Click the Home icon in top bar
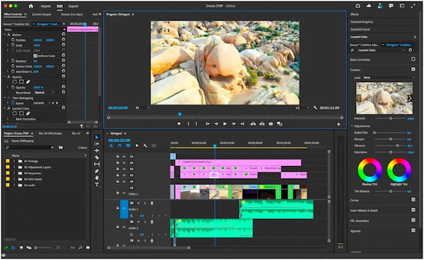This screenshot has width=424, height=260. pos(31,6)
